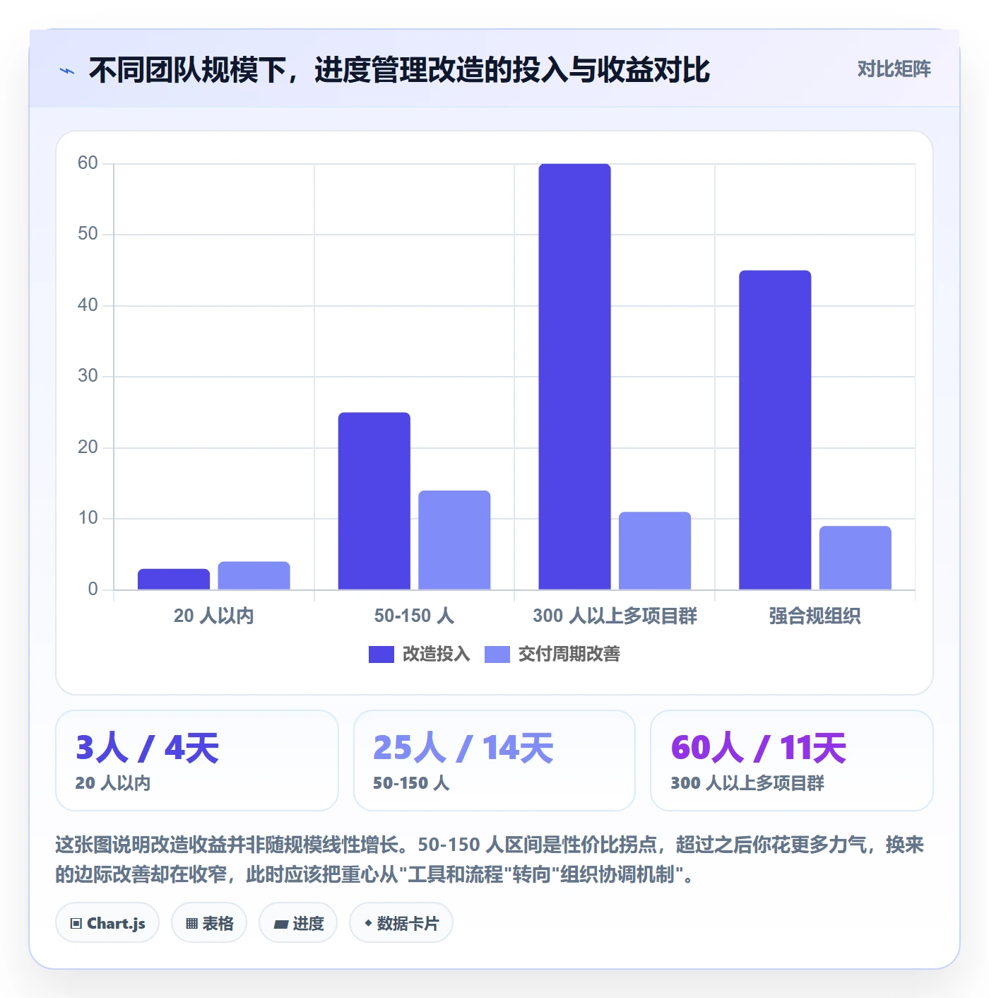This screenshot has height=998, width=989.
Task: Click the 对比矩阵 label in header
Action: 894,69
